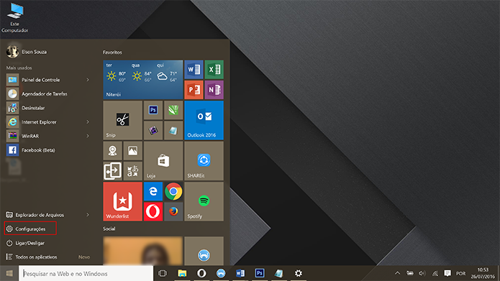Click the POR language indicator
The height and width of the screenshot is (281, 500).
tap(460, 273)
